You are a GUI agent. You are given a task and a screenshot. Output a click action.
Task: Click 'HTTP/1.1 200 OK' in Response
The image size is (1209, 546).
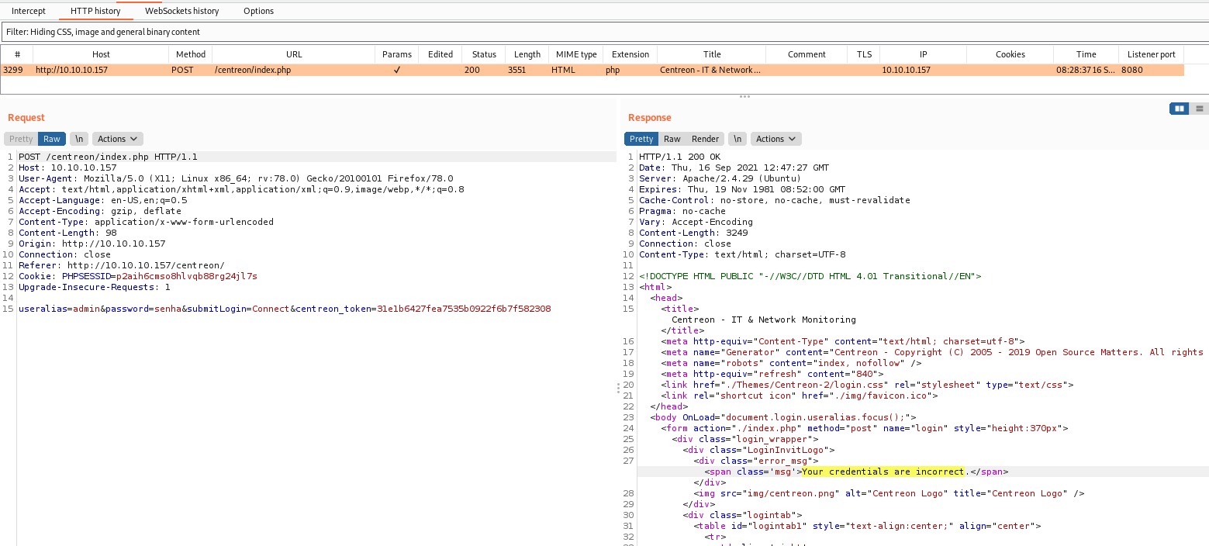pos(679,157)
